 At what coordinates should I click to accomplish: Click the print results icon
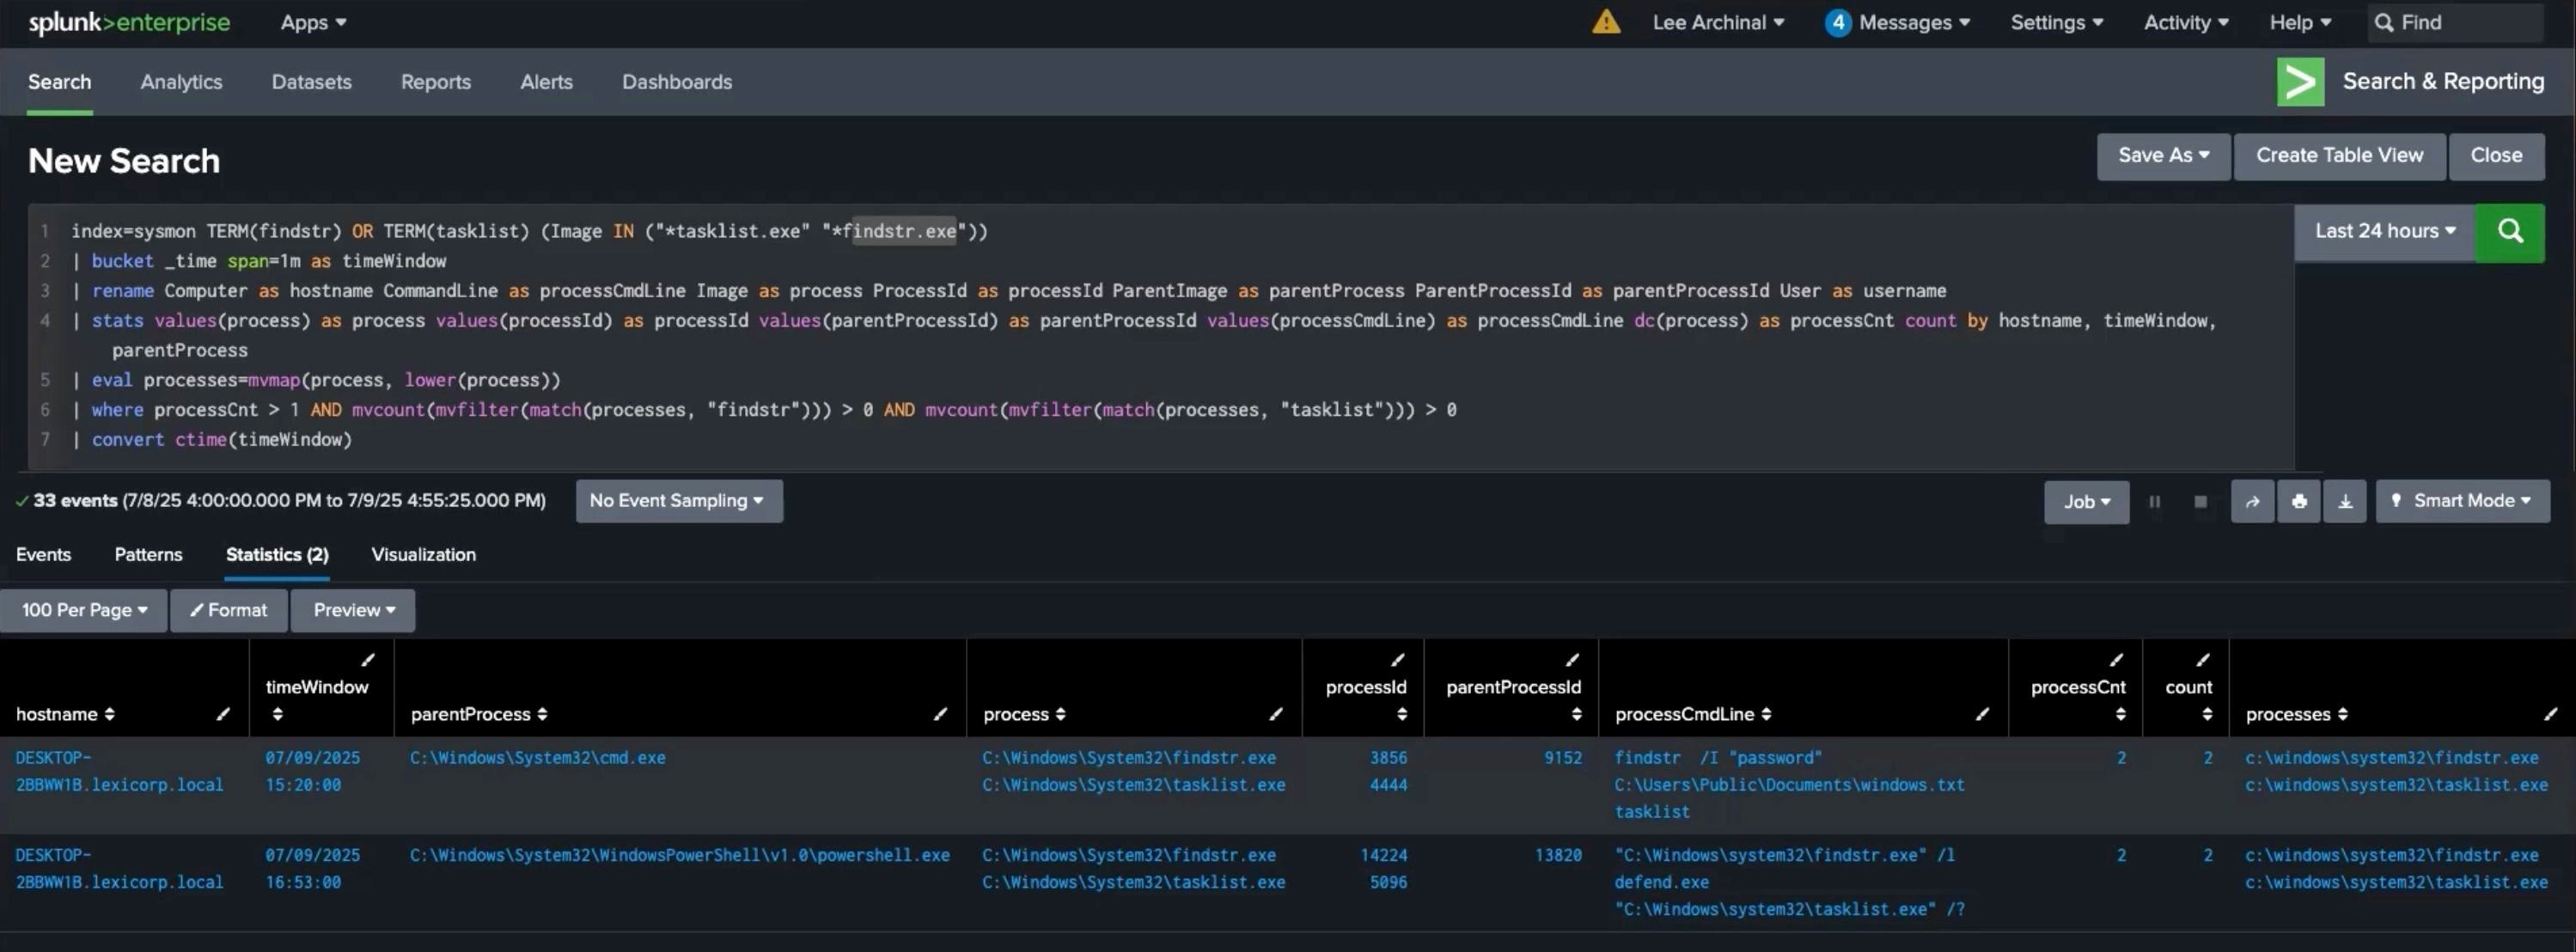click(x=2299, y=502)
